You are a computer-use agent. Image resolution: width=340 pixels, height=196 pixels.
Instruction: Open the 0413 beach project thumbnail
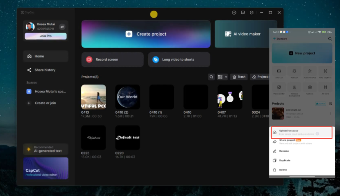click(94, 97)
